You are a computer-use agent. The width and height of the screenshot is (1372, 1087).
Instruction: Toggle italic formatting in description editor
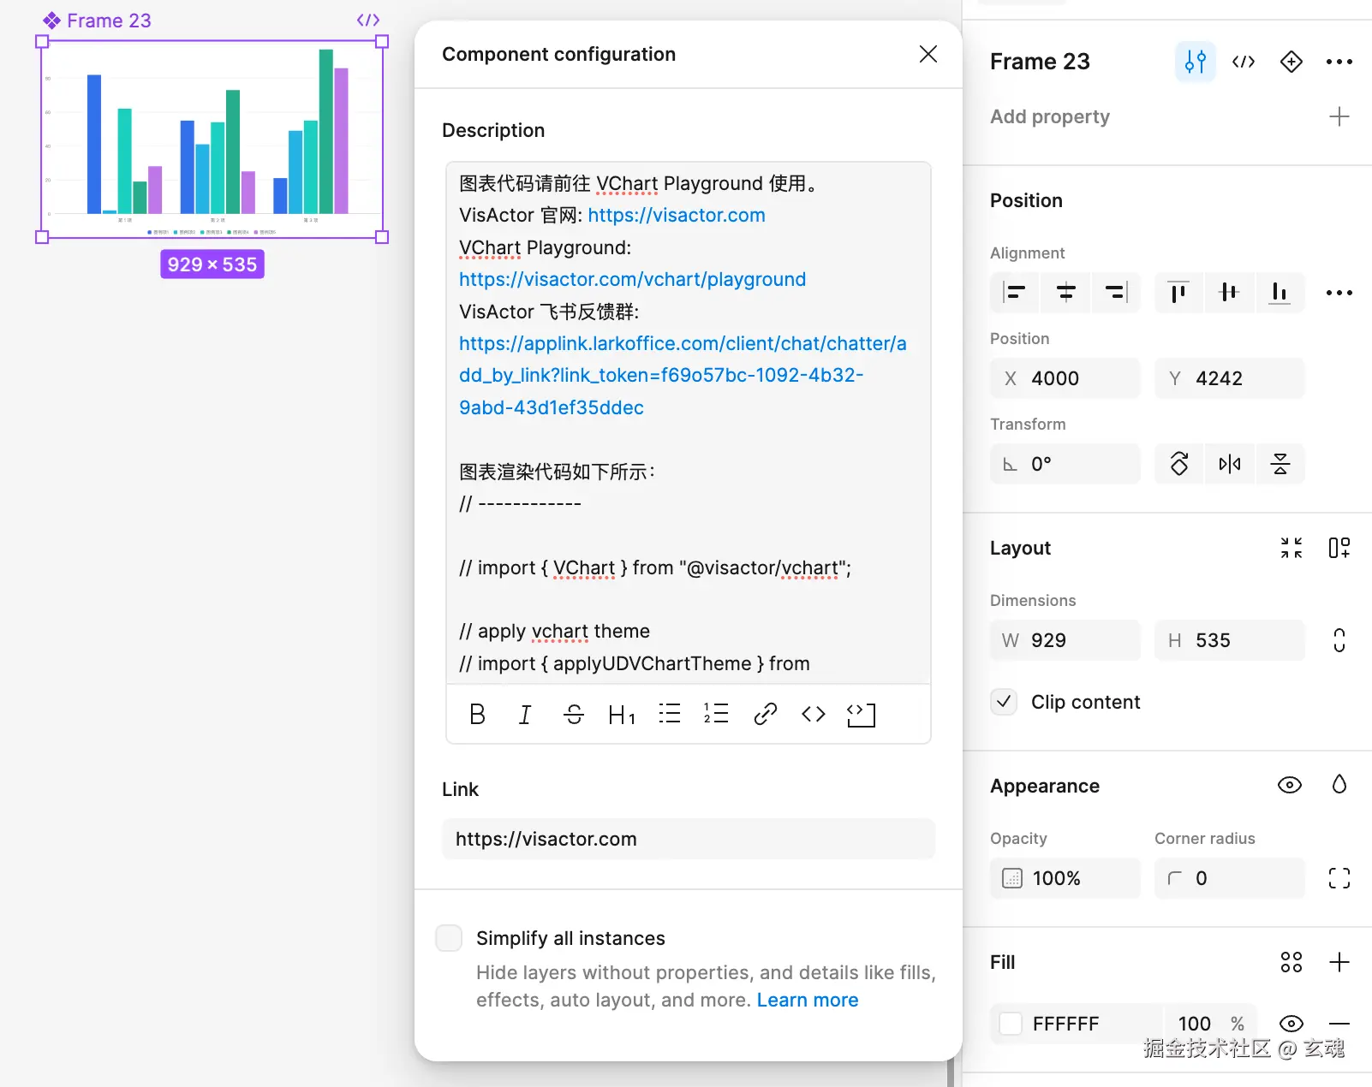[x=525, y=714]
